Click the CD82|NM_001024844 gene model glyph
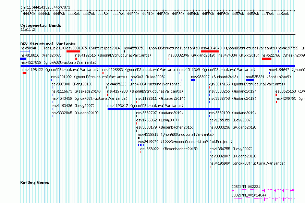 click(263, 199)
